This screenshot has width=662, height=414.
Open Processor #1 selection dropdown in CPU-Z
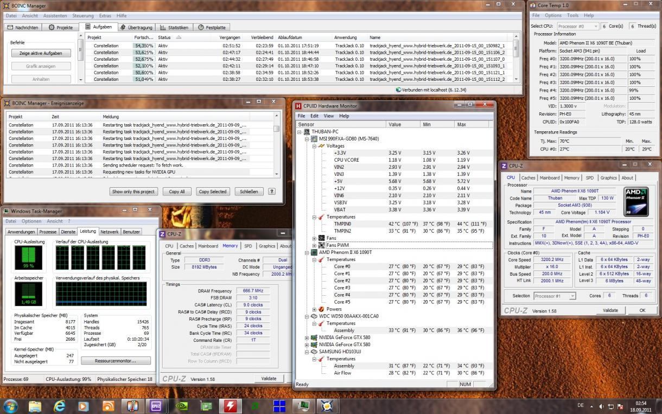(555, 296)
